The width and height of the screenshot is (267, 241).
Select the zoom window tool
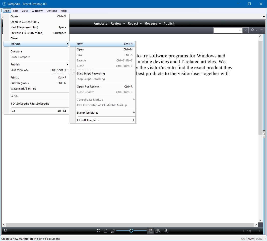tap(158, 231)
